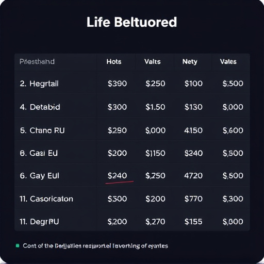The image size is (264, 264).
Task: Click the $1.50 cell in Detabid row
Action: (x=155, y=107)
